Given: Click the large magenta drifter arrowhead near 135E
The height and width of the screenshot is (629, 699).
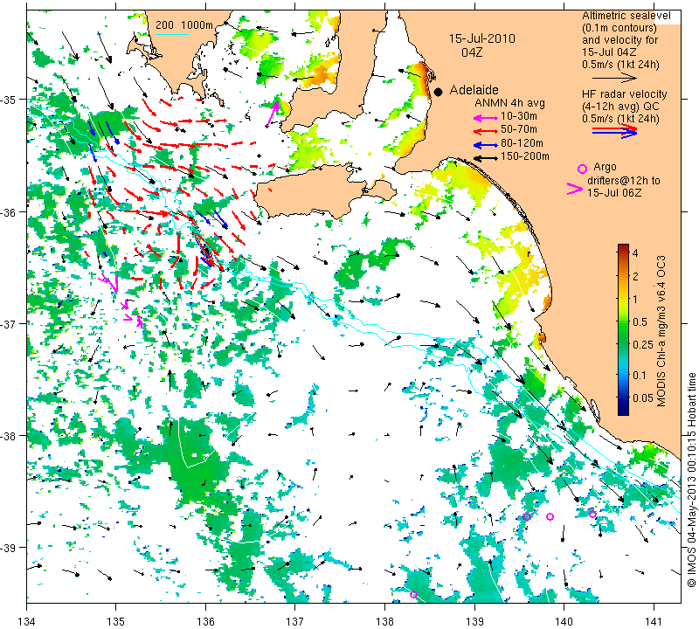Looking at the screenshot, I should [x=114, y=284].
